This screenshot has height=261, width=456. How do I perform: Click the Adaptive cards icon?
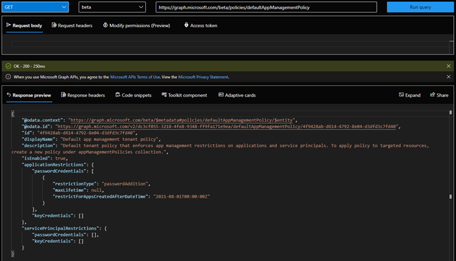[x=221, y=95]
